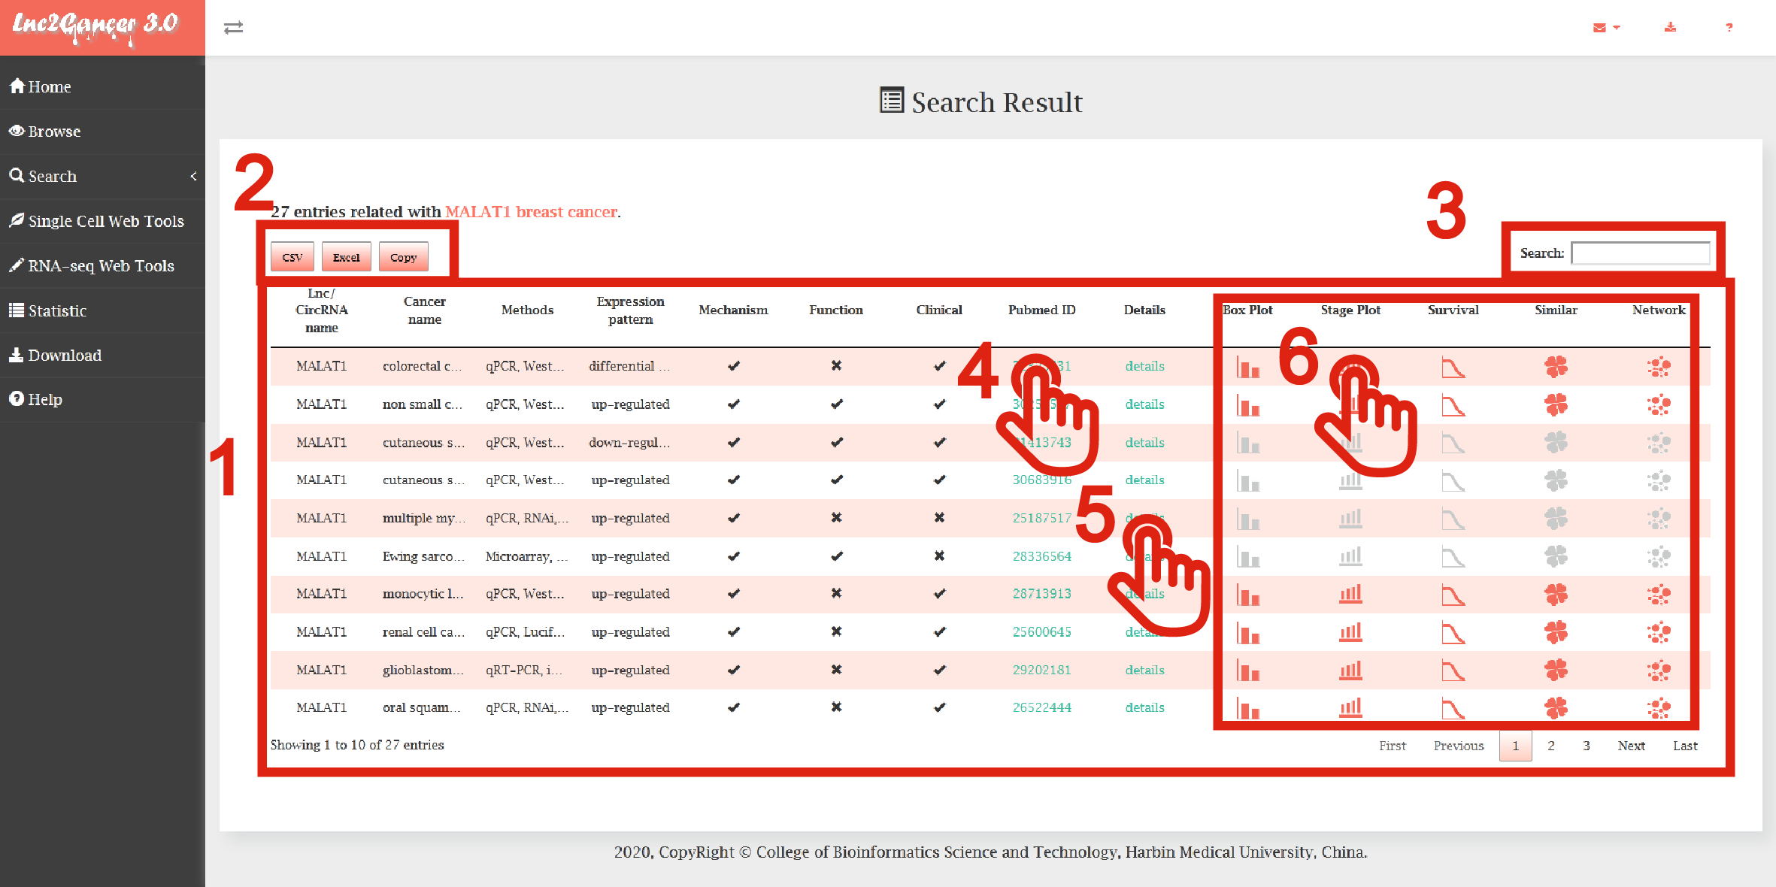The height and width of the screenshot is (887, 1776).
Task: Click the download icon in top header
Action: point(1670,28)
